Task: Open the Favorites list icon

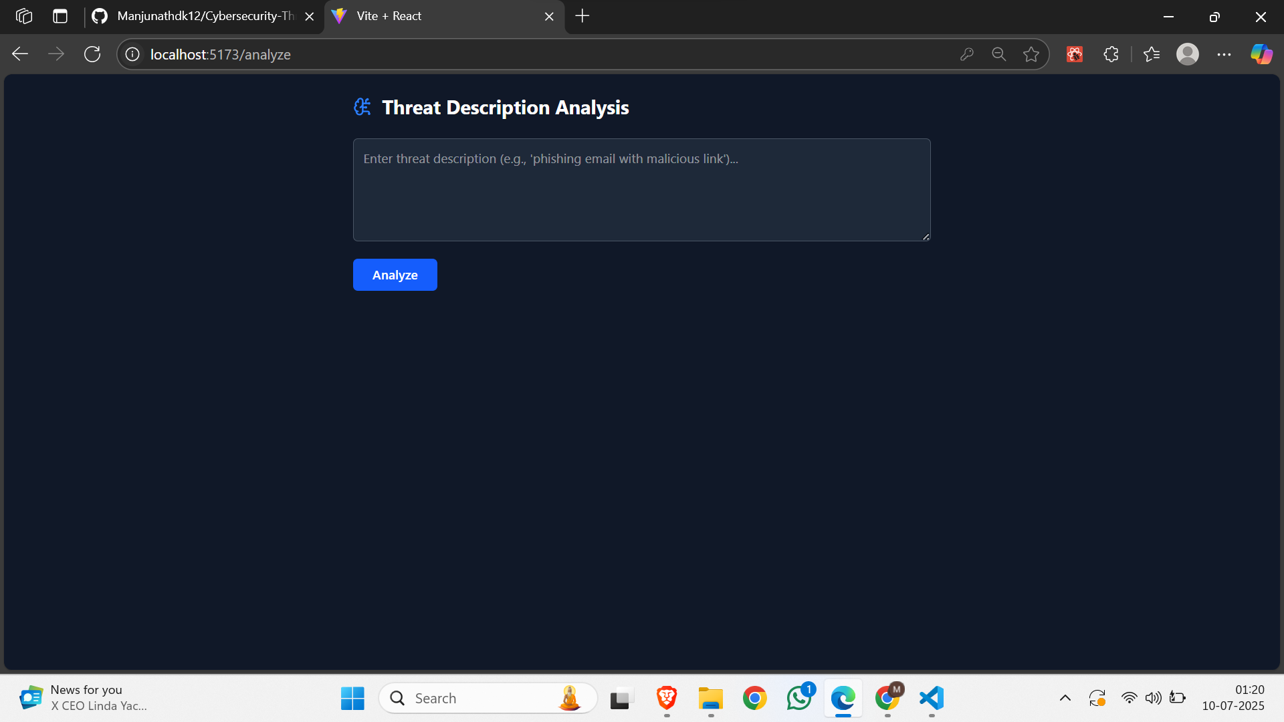Action: pos(1152,54)
